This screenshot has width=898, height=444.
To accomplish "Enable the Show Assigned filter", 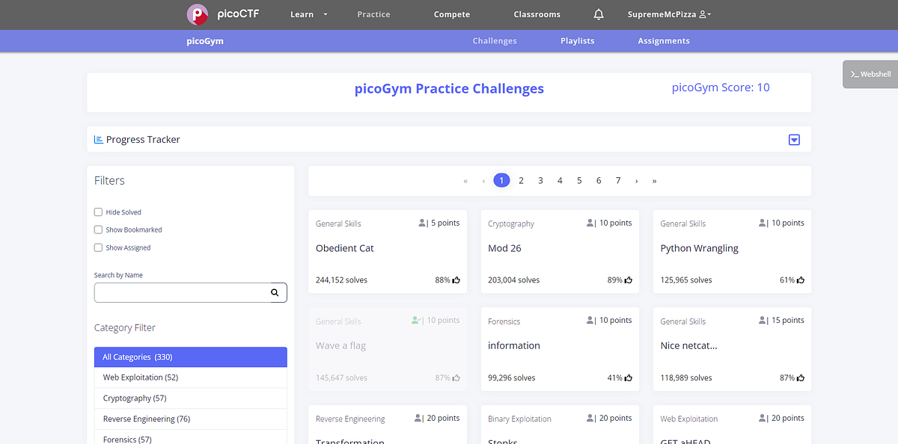I will pos(97,247).
